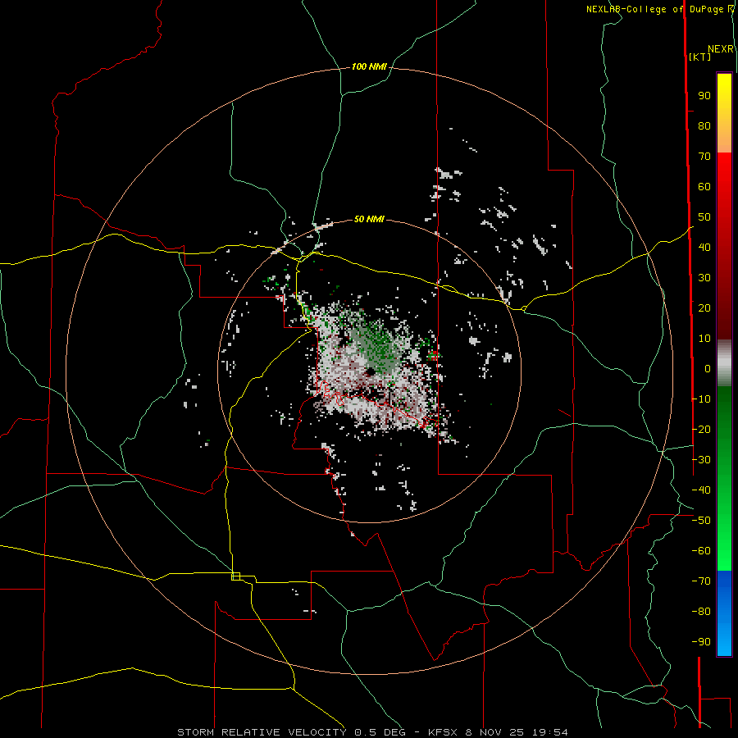Click the 50 NMI range ring label

click(369, 219)
